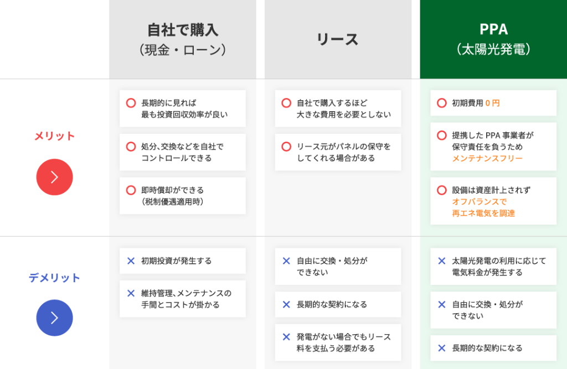567x369 pixels.
Task: Click X icon beside 発電がない場合でもリース
Action: tap(286, 337)
